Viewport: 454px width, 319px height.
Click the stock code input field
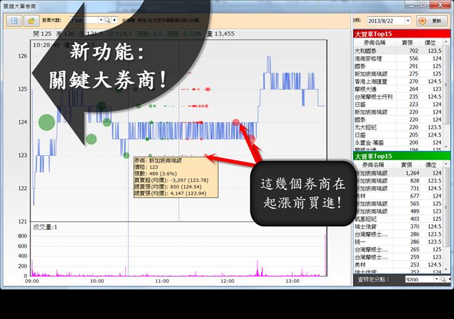pyautogui.click(x=84, y=20)
